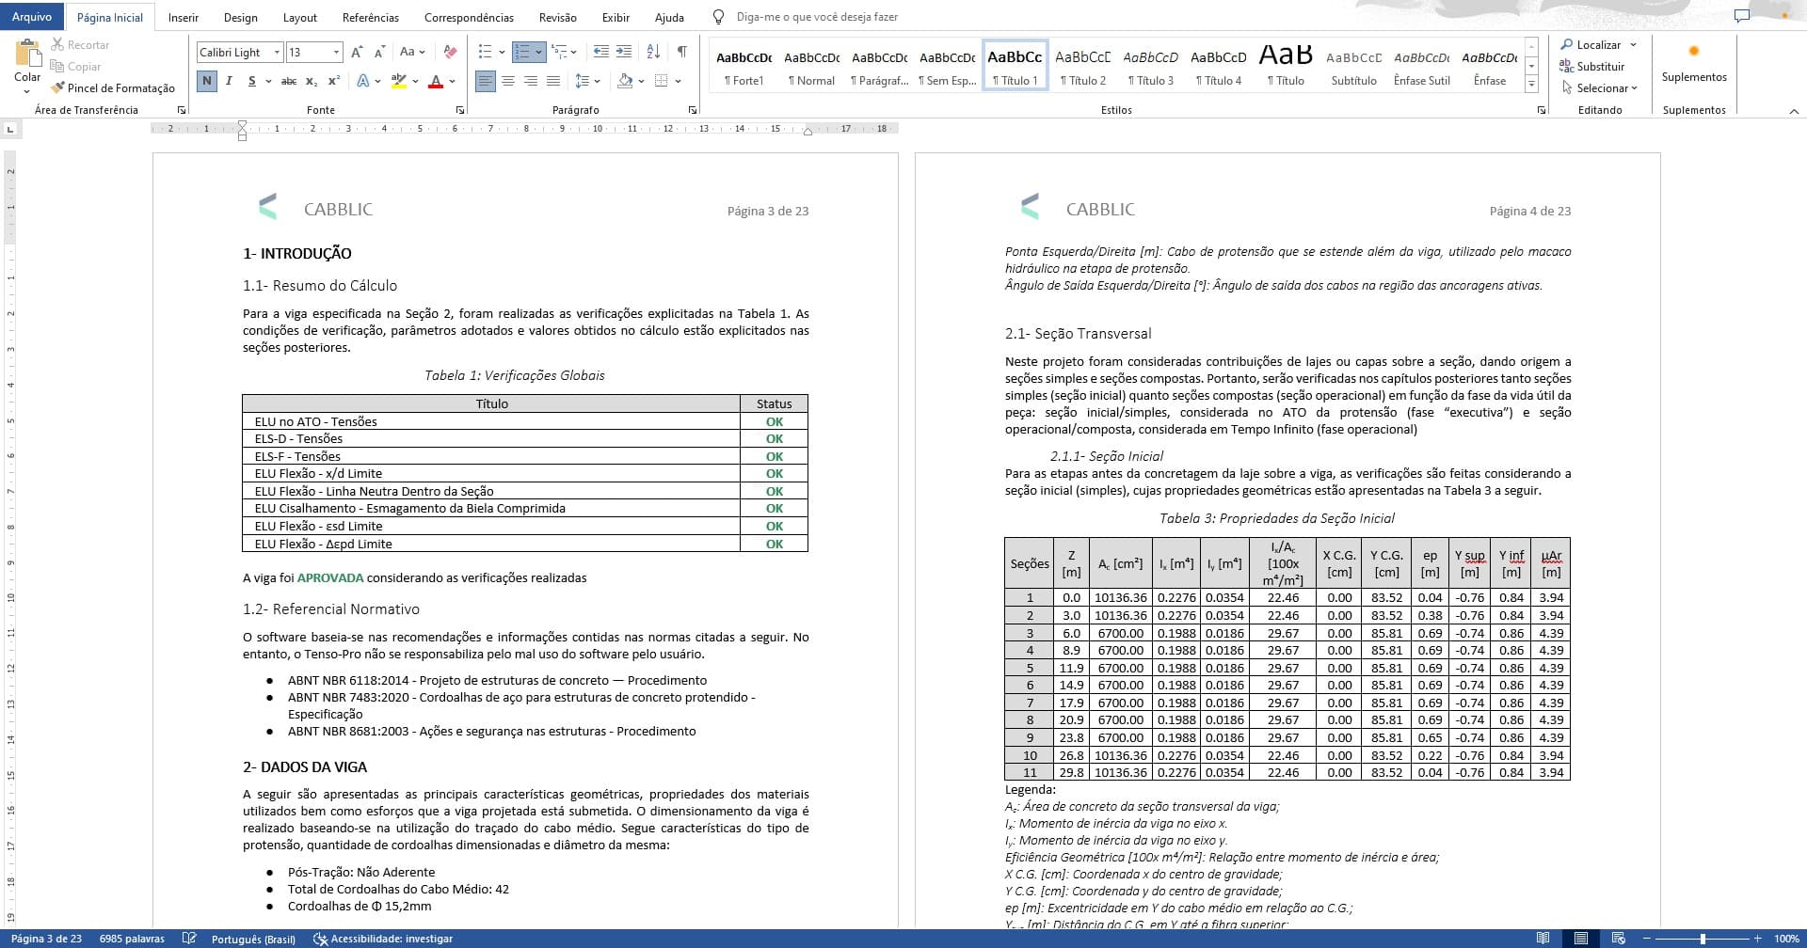
Task: Click the tab selector at ruler corner
Action: click(x=10, y=129)
